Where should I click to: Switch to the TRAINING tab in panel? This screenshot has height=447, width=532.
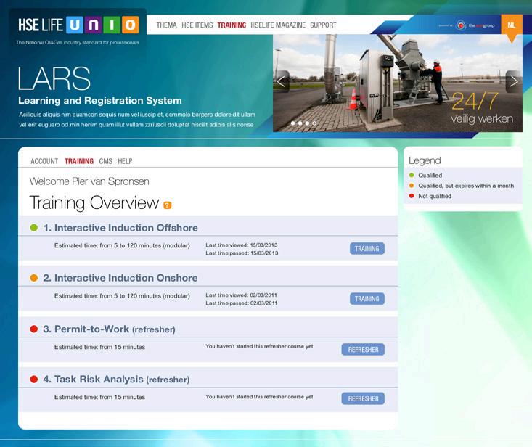tap(79, 161)
